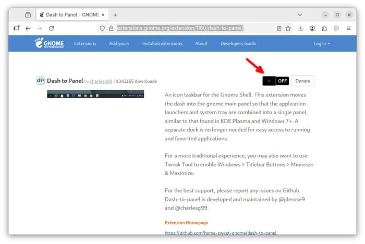Bookmark this page with star icon

pyautogui.click(x=288, y=28)
